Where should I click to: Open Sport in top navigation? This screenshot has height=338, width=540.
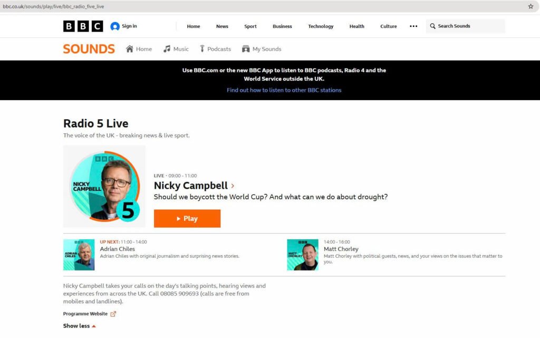click(250, 26)
